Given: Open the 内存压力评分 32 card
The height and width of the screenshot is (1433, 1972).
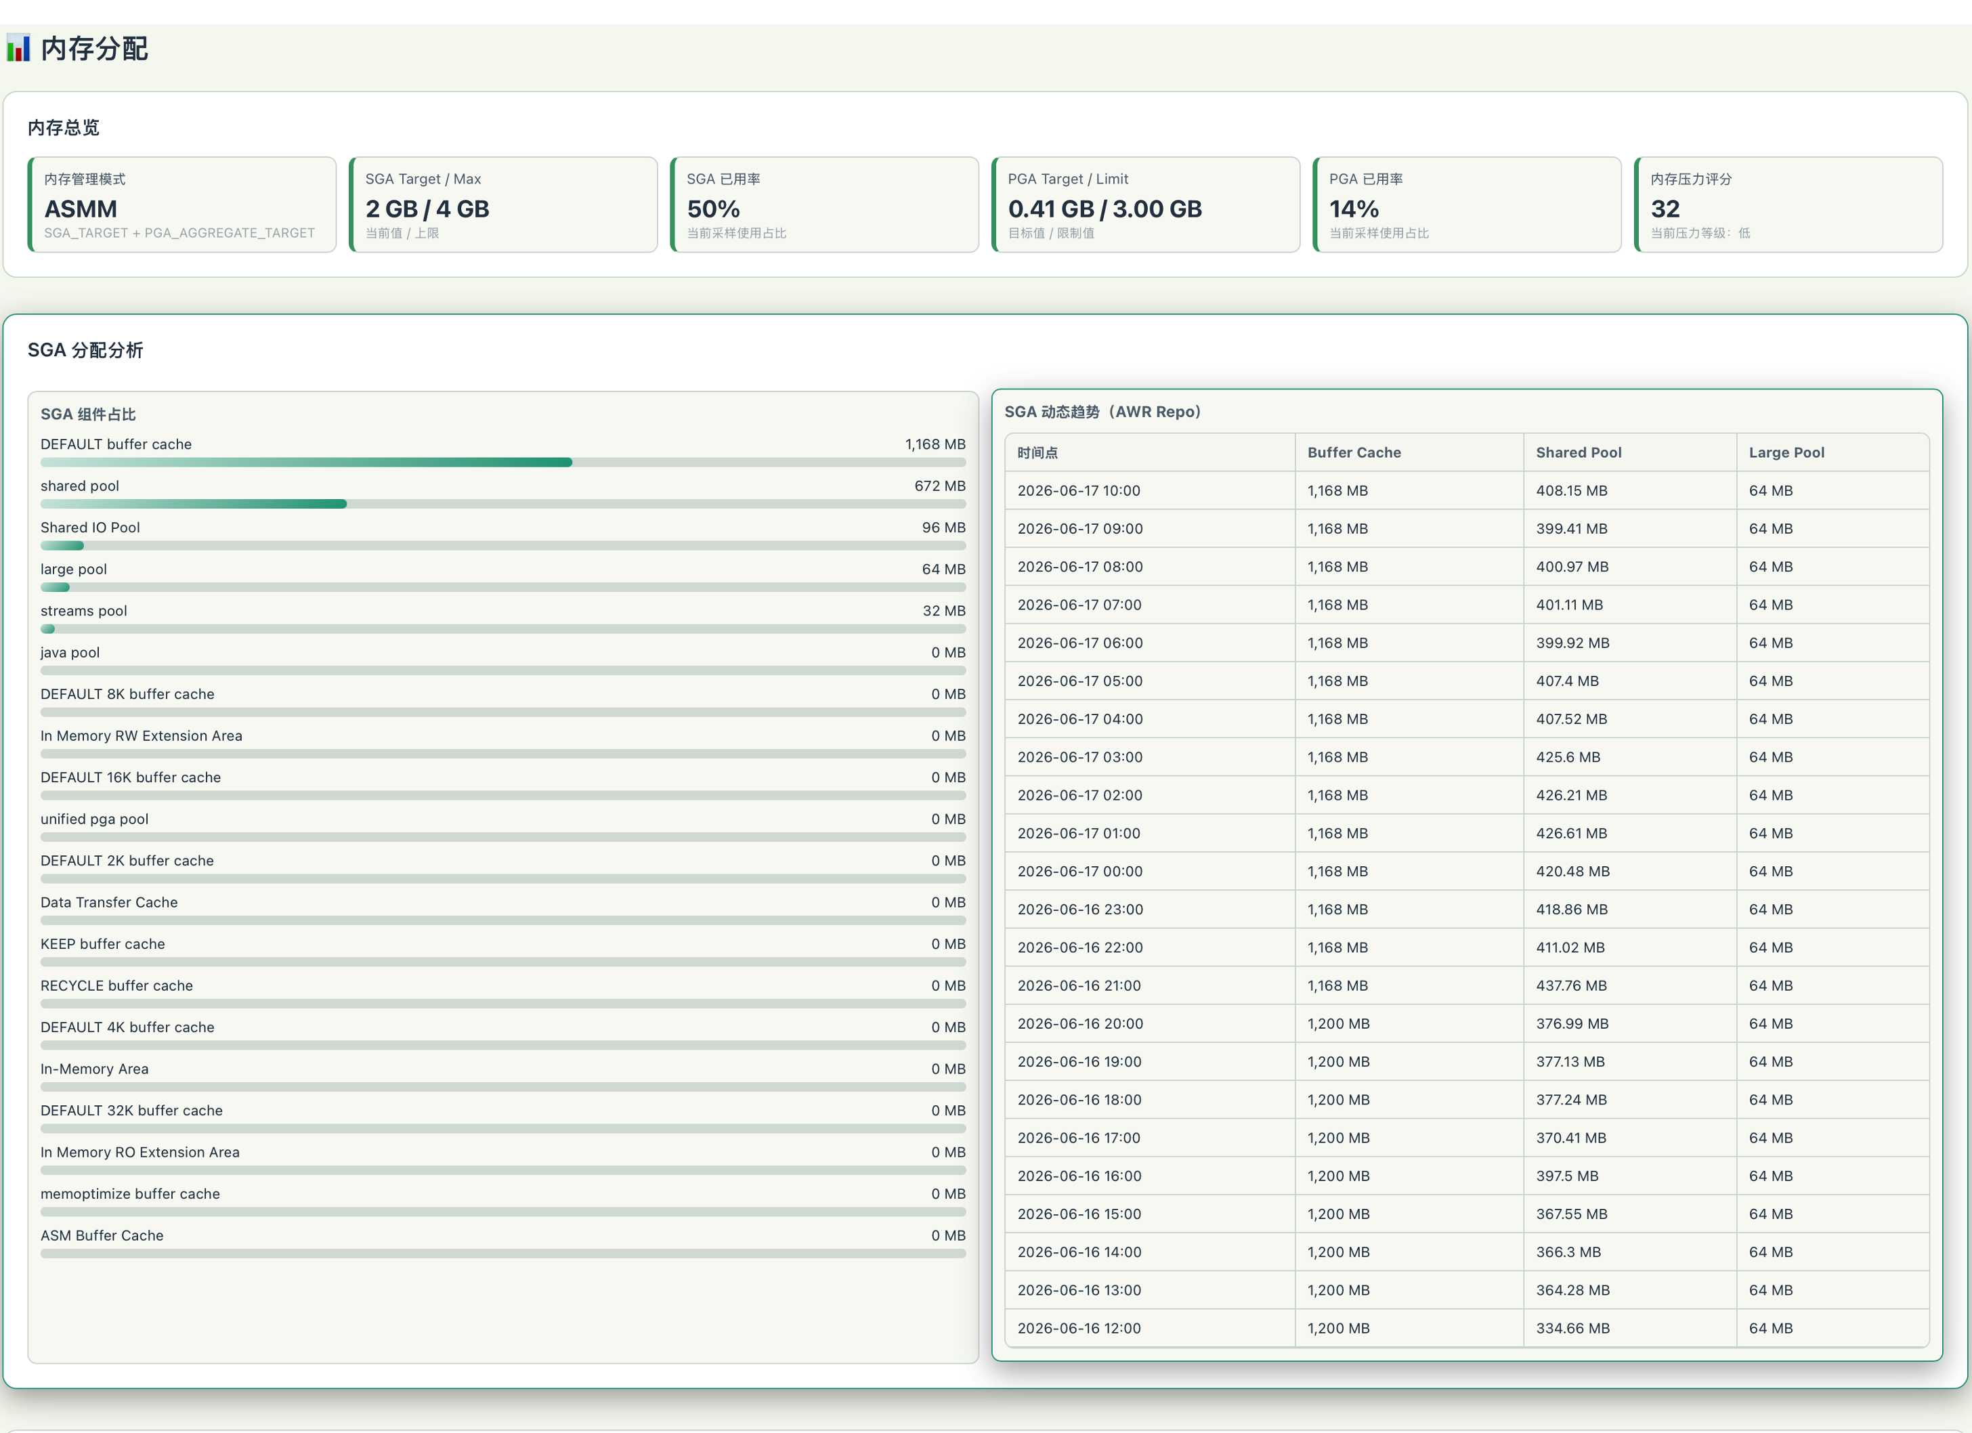Looking at the screenshot, I should 1788,205.
